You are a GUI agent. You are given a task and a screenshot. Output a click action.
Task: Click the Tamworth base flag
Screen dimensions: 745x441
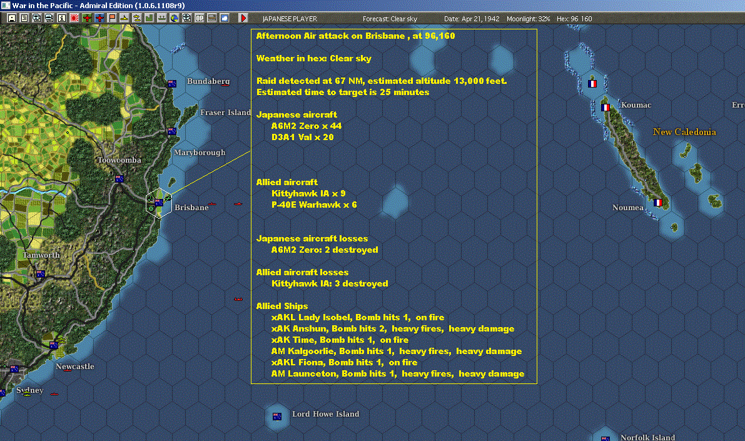tap(41, 274)
